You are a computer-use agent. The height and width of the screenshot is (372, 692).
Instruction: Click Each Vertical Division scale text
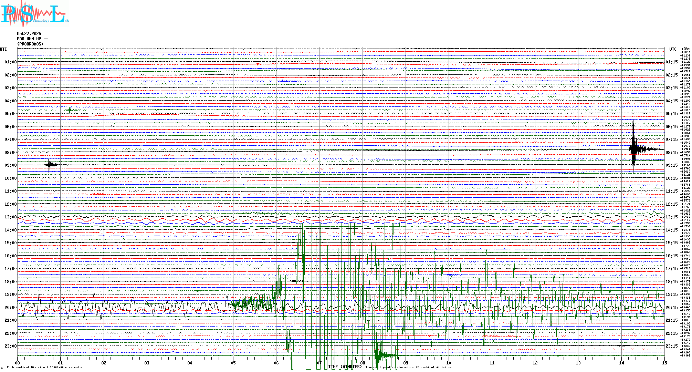coord(45,367)
